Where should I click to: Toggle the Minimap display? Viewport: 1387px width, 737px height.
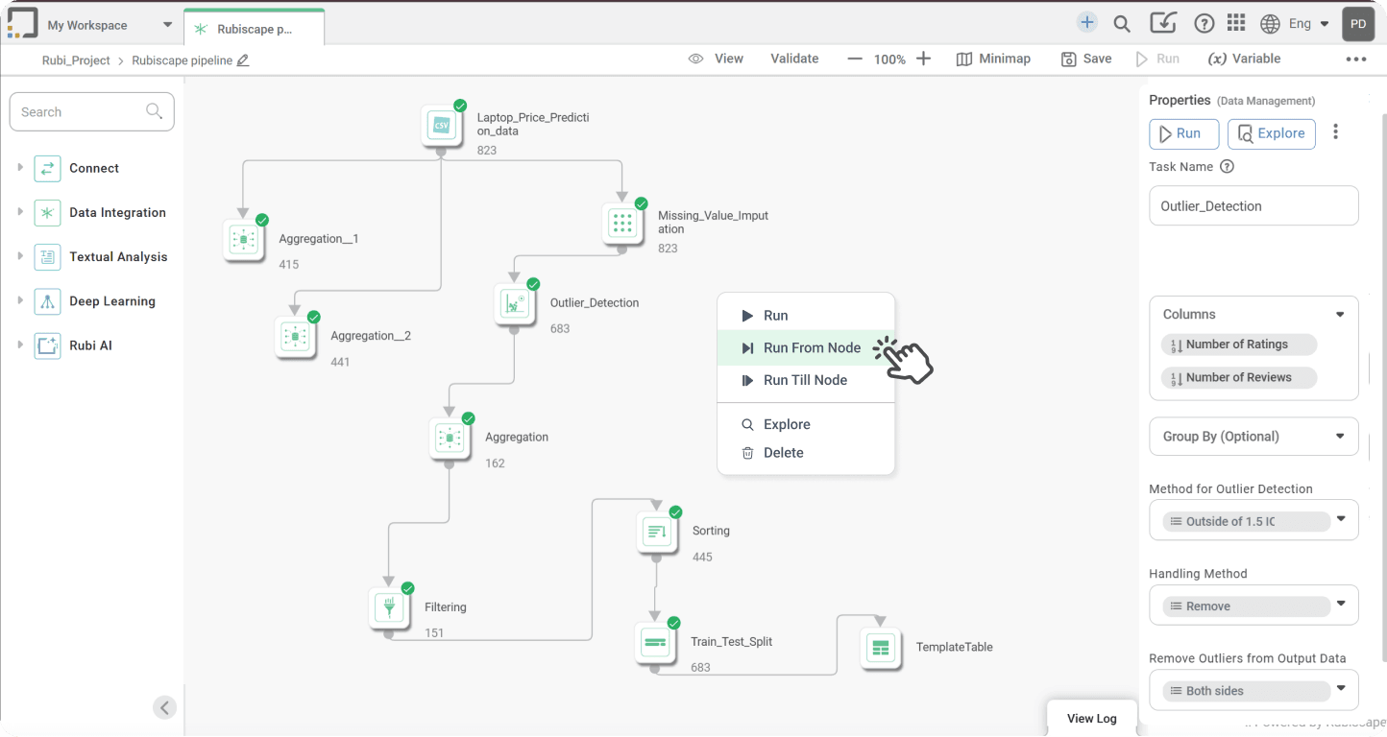[993, 59]
